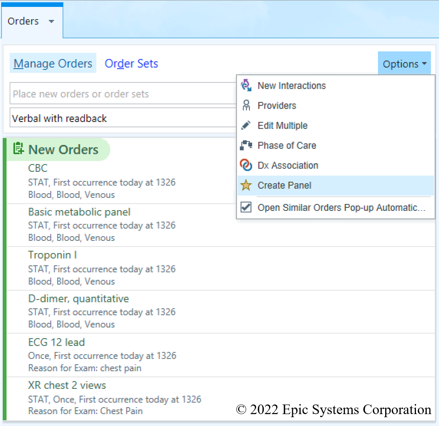
Task: Open the Troponin I order details
Action: 53,255
